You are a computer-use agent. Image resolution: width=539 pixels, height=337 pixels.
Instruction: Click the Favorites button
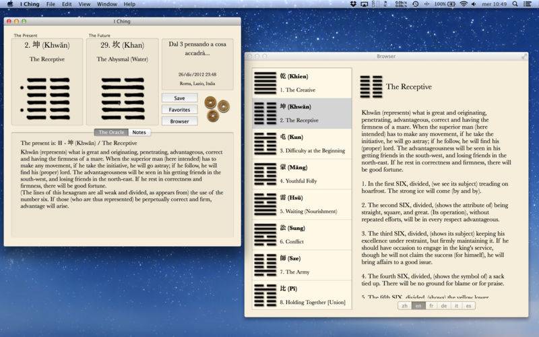tap(179, 109)
